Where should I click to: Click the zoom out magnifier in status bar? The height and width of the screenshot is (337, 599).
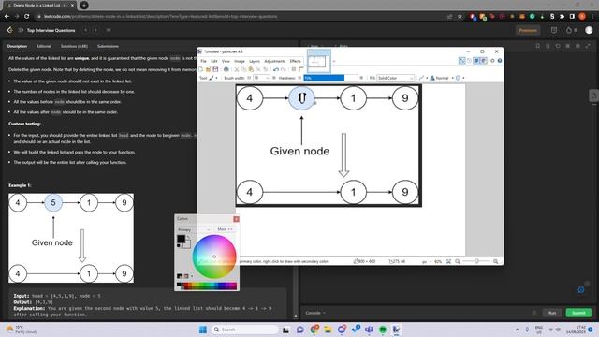click(x=458, y=261)
